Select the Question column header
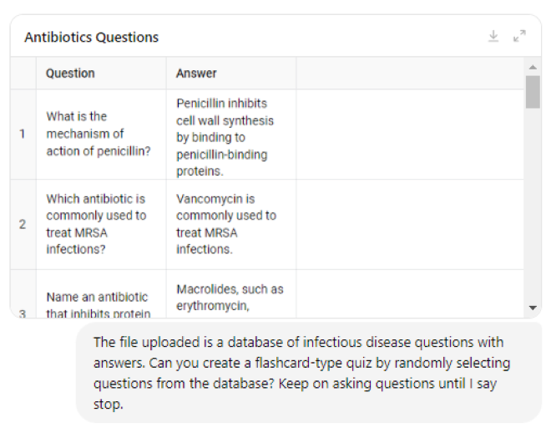Viewport: 551px width, 433px height. point(100,74)
